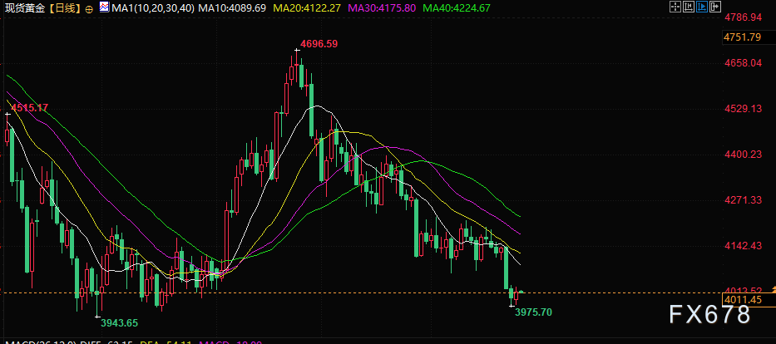This screenshot has height=344, width=776.
Task: Click the MA10:4089.69 value
Action: click(232, 8)
